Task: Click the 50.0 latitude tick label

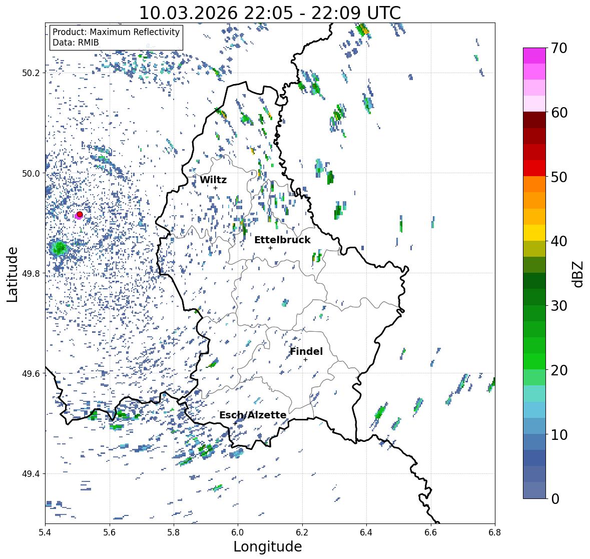Action: click(x=31, y=174)
